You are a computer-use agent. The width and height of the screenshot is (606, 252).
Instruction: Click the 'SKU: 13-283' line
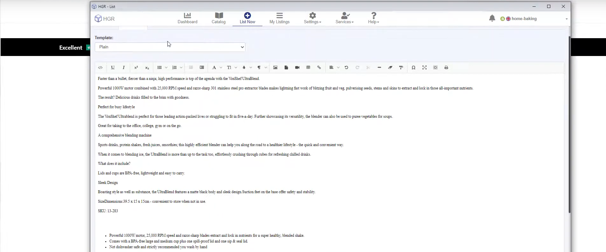(x=108, y=211)
